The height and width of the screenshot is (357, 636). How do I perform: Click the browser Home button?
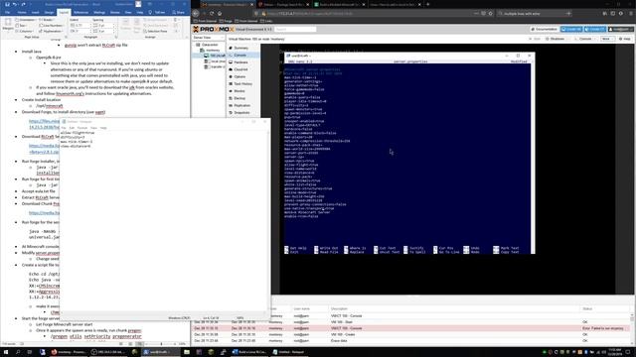click(x=220, y=13)
